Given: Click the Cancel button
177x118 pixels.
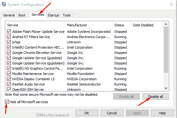Looking at the screenshot, I should [x=112, y=113].
